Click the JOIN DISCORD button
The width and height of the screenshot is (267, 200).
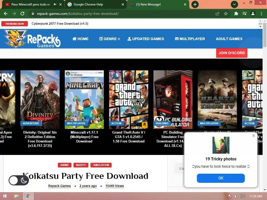tap(232, 53)
